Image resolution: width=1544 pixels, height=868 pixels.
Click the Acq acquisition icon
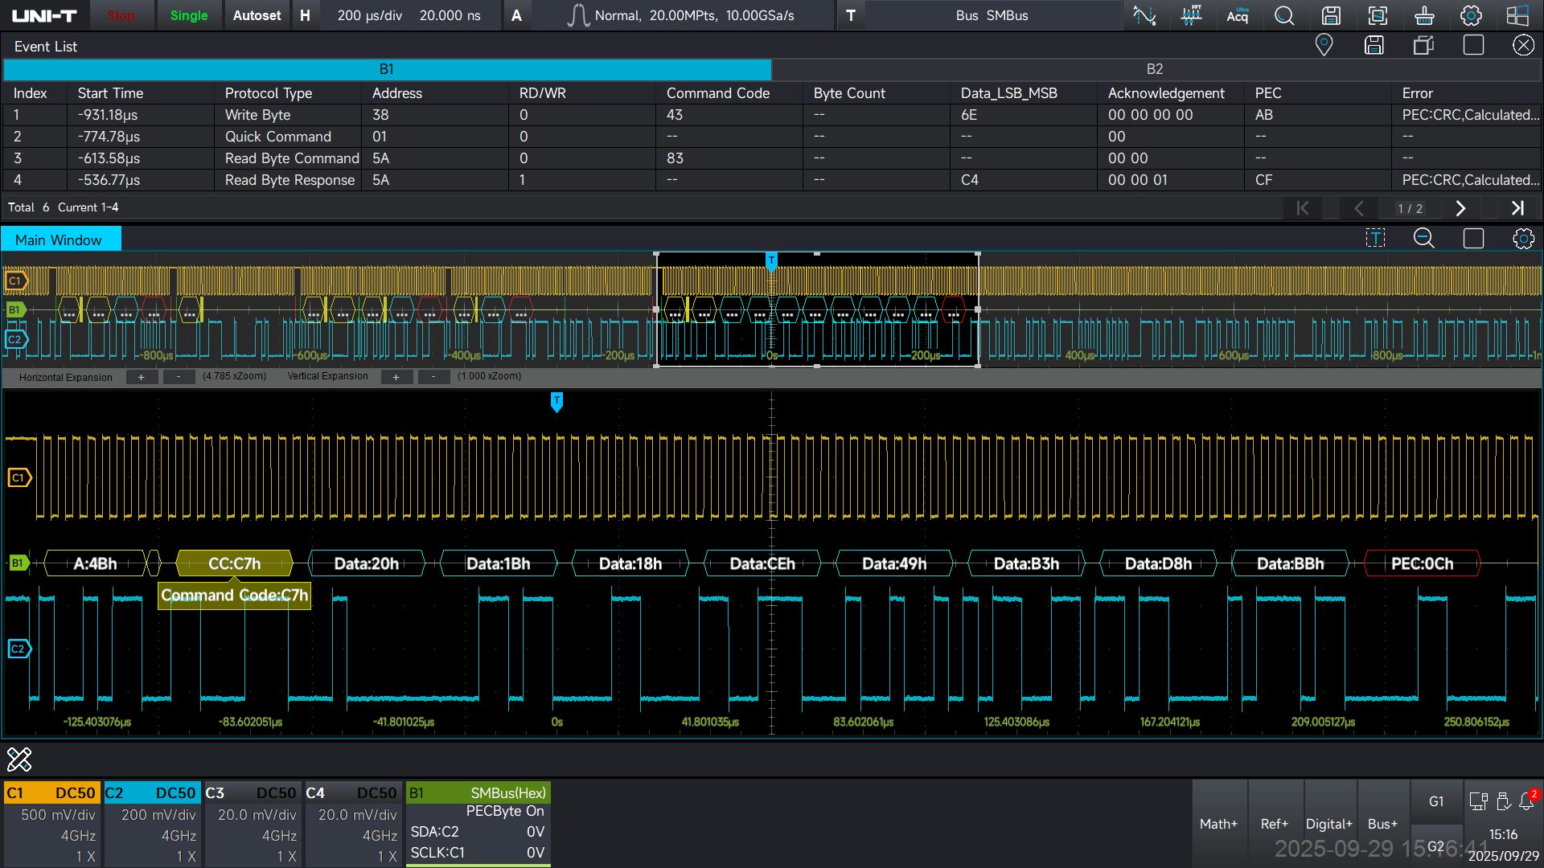click(x=1237, y=15)
